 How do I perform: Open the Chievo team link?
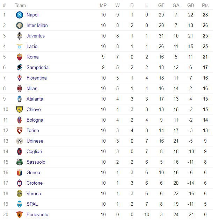click(34, 109)
